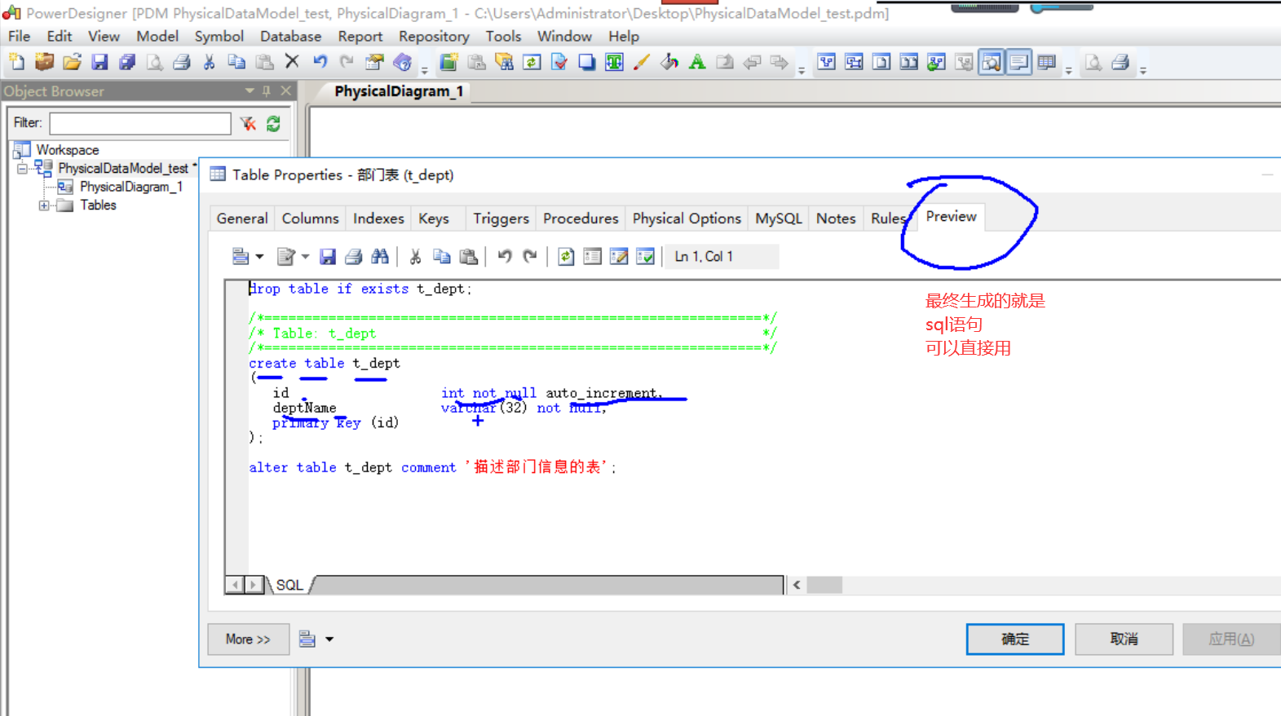Click the Paste icon in Preview toolbar
The image size is (1281, 716).
point(469,257)
